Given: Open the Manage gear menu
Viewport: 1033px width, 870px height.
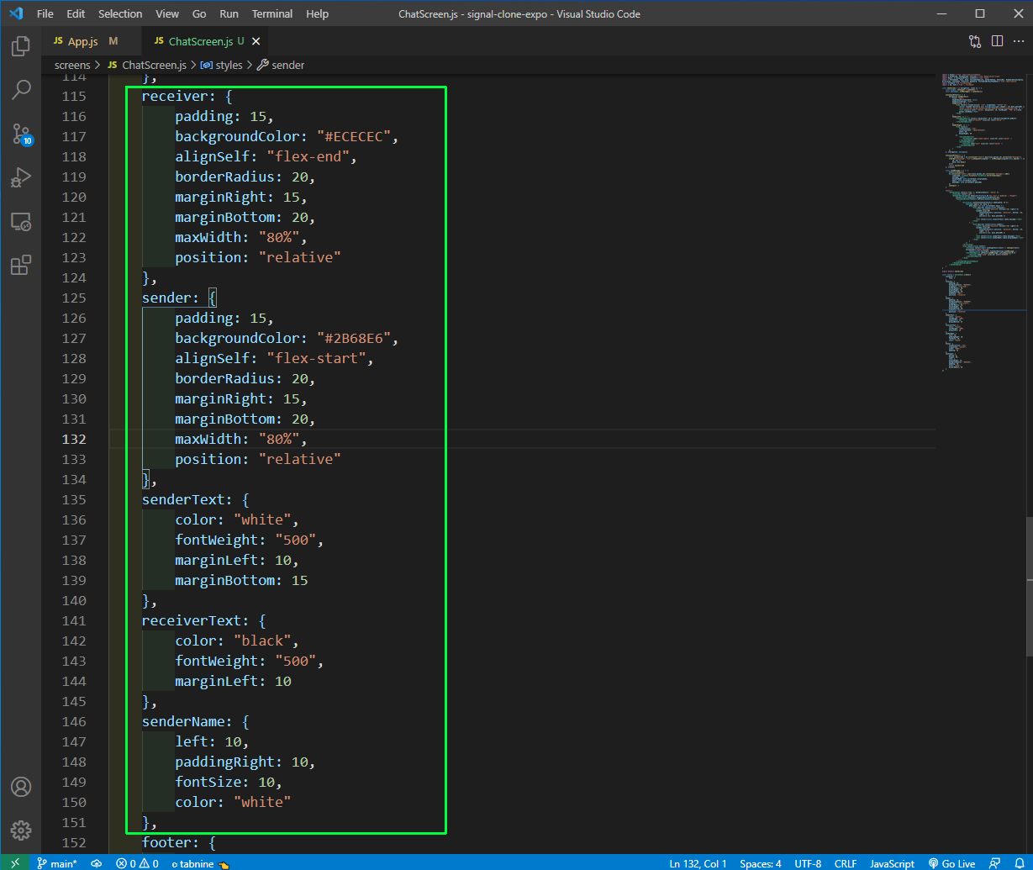Looking at the screenshot, I should 21,830.
